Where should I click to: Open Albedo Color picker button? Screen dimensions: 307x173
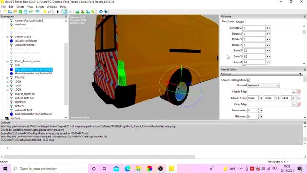coord(299,98)
